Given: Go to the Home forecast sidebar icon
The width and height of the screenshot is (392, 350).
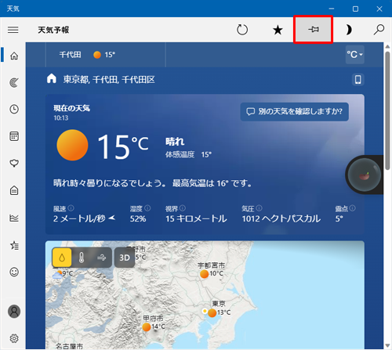Looking at the screenshot, I should tap(14, 56).
